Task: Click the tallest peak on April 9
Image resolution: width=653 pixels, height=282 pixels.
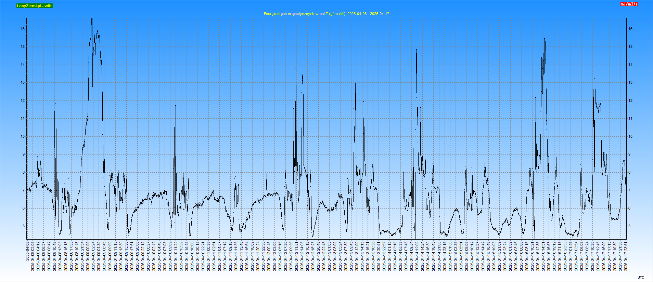Action: pyautogui.click(x=92, y=19)
